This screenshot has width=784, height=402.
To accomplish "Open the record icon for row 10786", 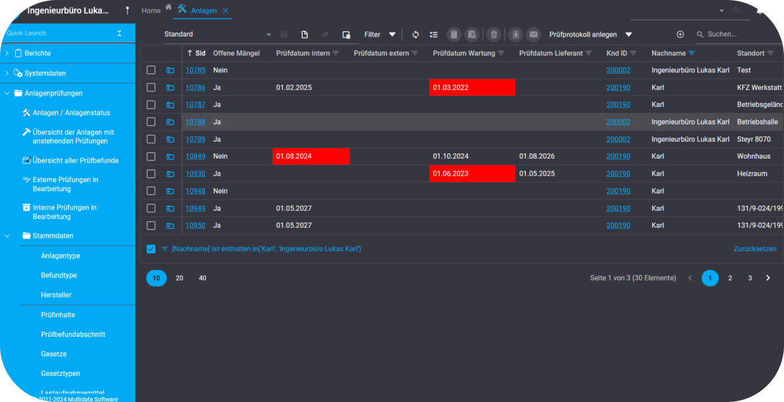I will coord(170,87).
